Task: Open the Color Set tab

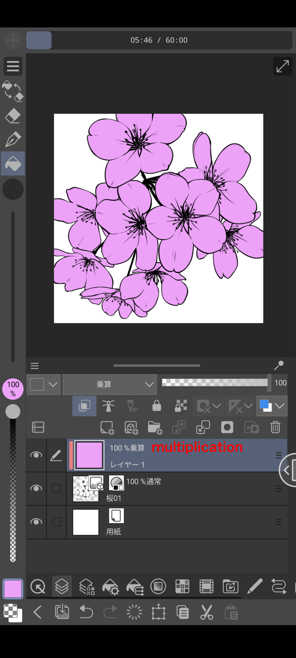Action: pyautogui.click(x=182, y=586)
